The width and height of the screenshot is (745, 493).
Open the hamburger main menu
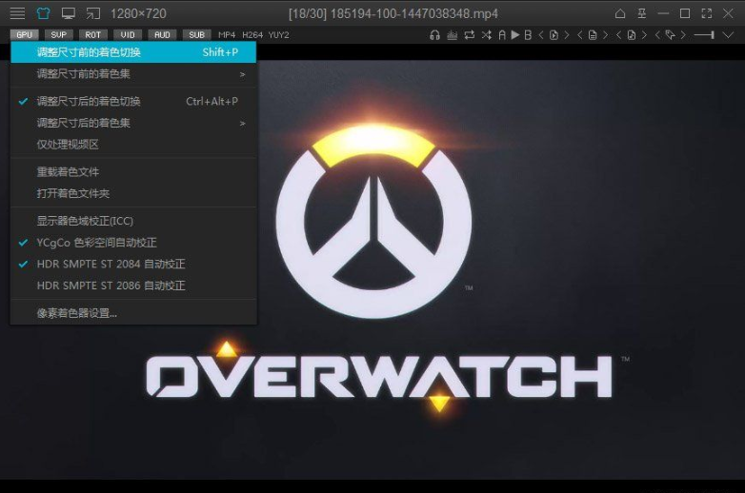click(17, 13)
